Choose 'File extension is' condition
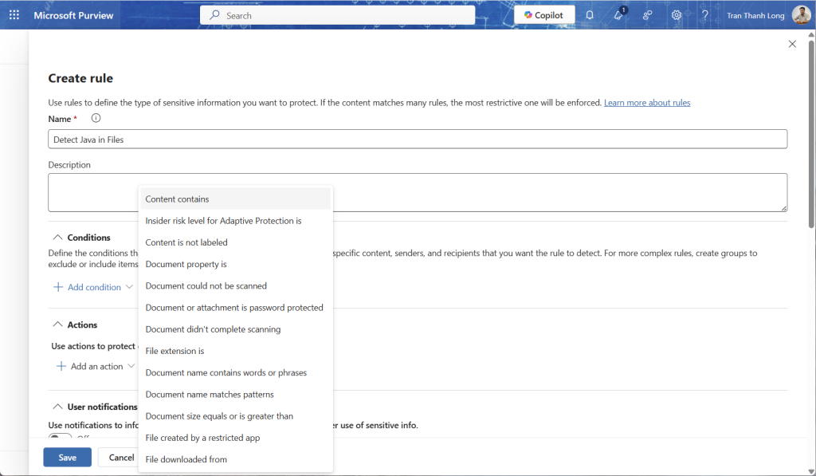This screenshot has width=816, height=476. [175, 351]
